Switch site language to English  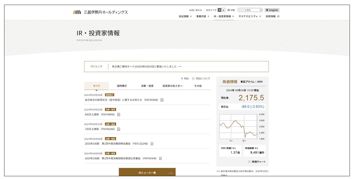point(272,10)
